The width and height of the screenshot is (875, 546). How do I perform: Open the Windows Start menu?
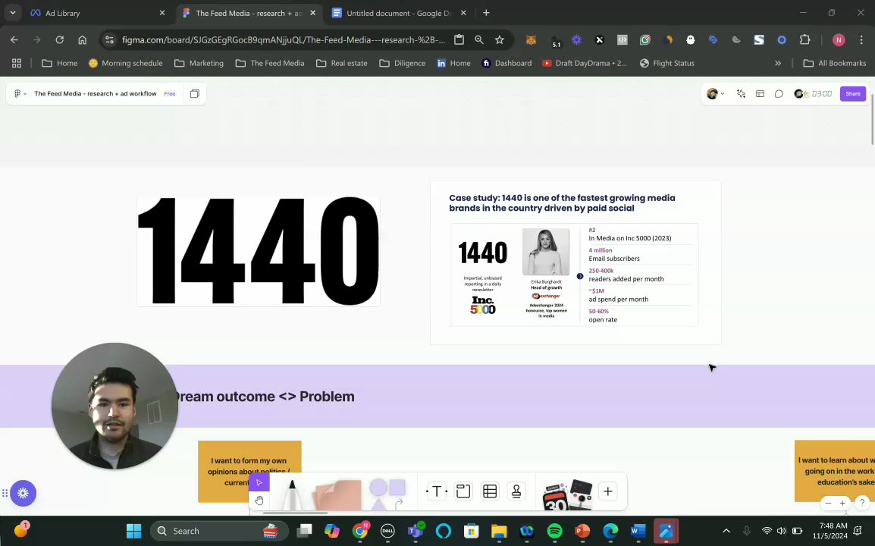(x=134, y=531)
